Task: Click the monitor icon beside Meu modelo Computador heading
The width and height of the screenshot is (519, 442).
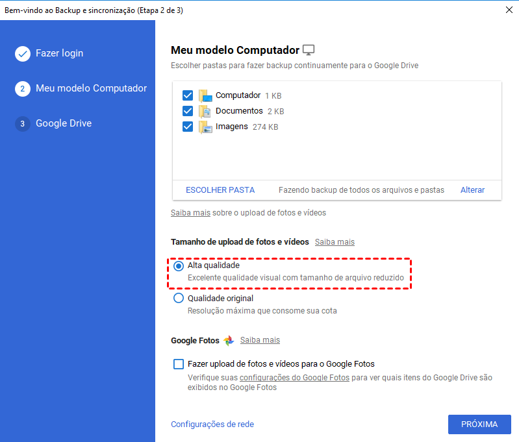Action: [309, 50]
